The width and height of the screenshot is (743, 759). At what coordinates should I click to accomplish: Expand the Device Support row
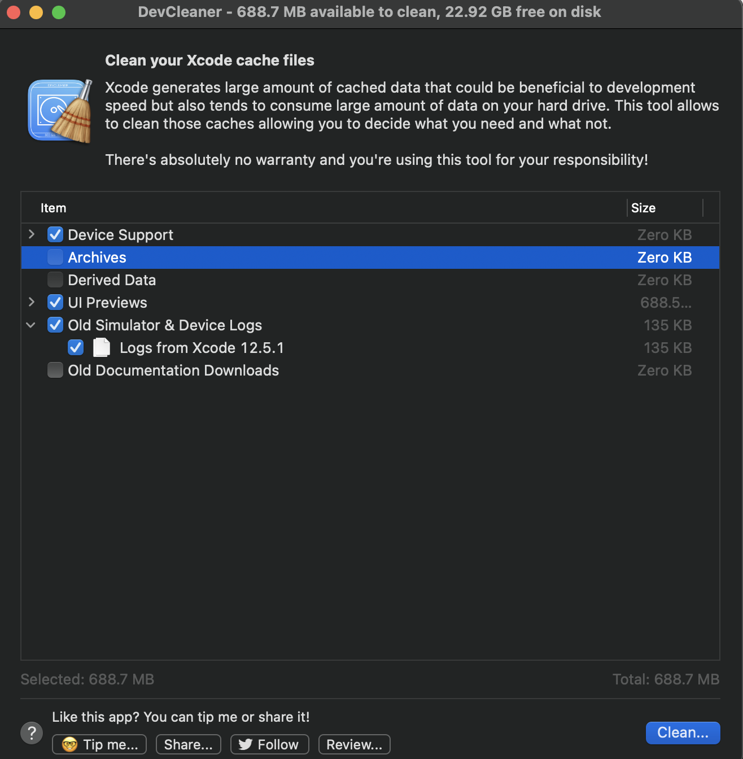[x=32, y=234]
